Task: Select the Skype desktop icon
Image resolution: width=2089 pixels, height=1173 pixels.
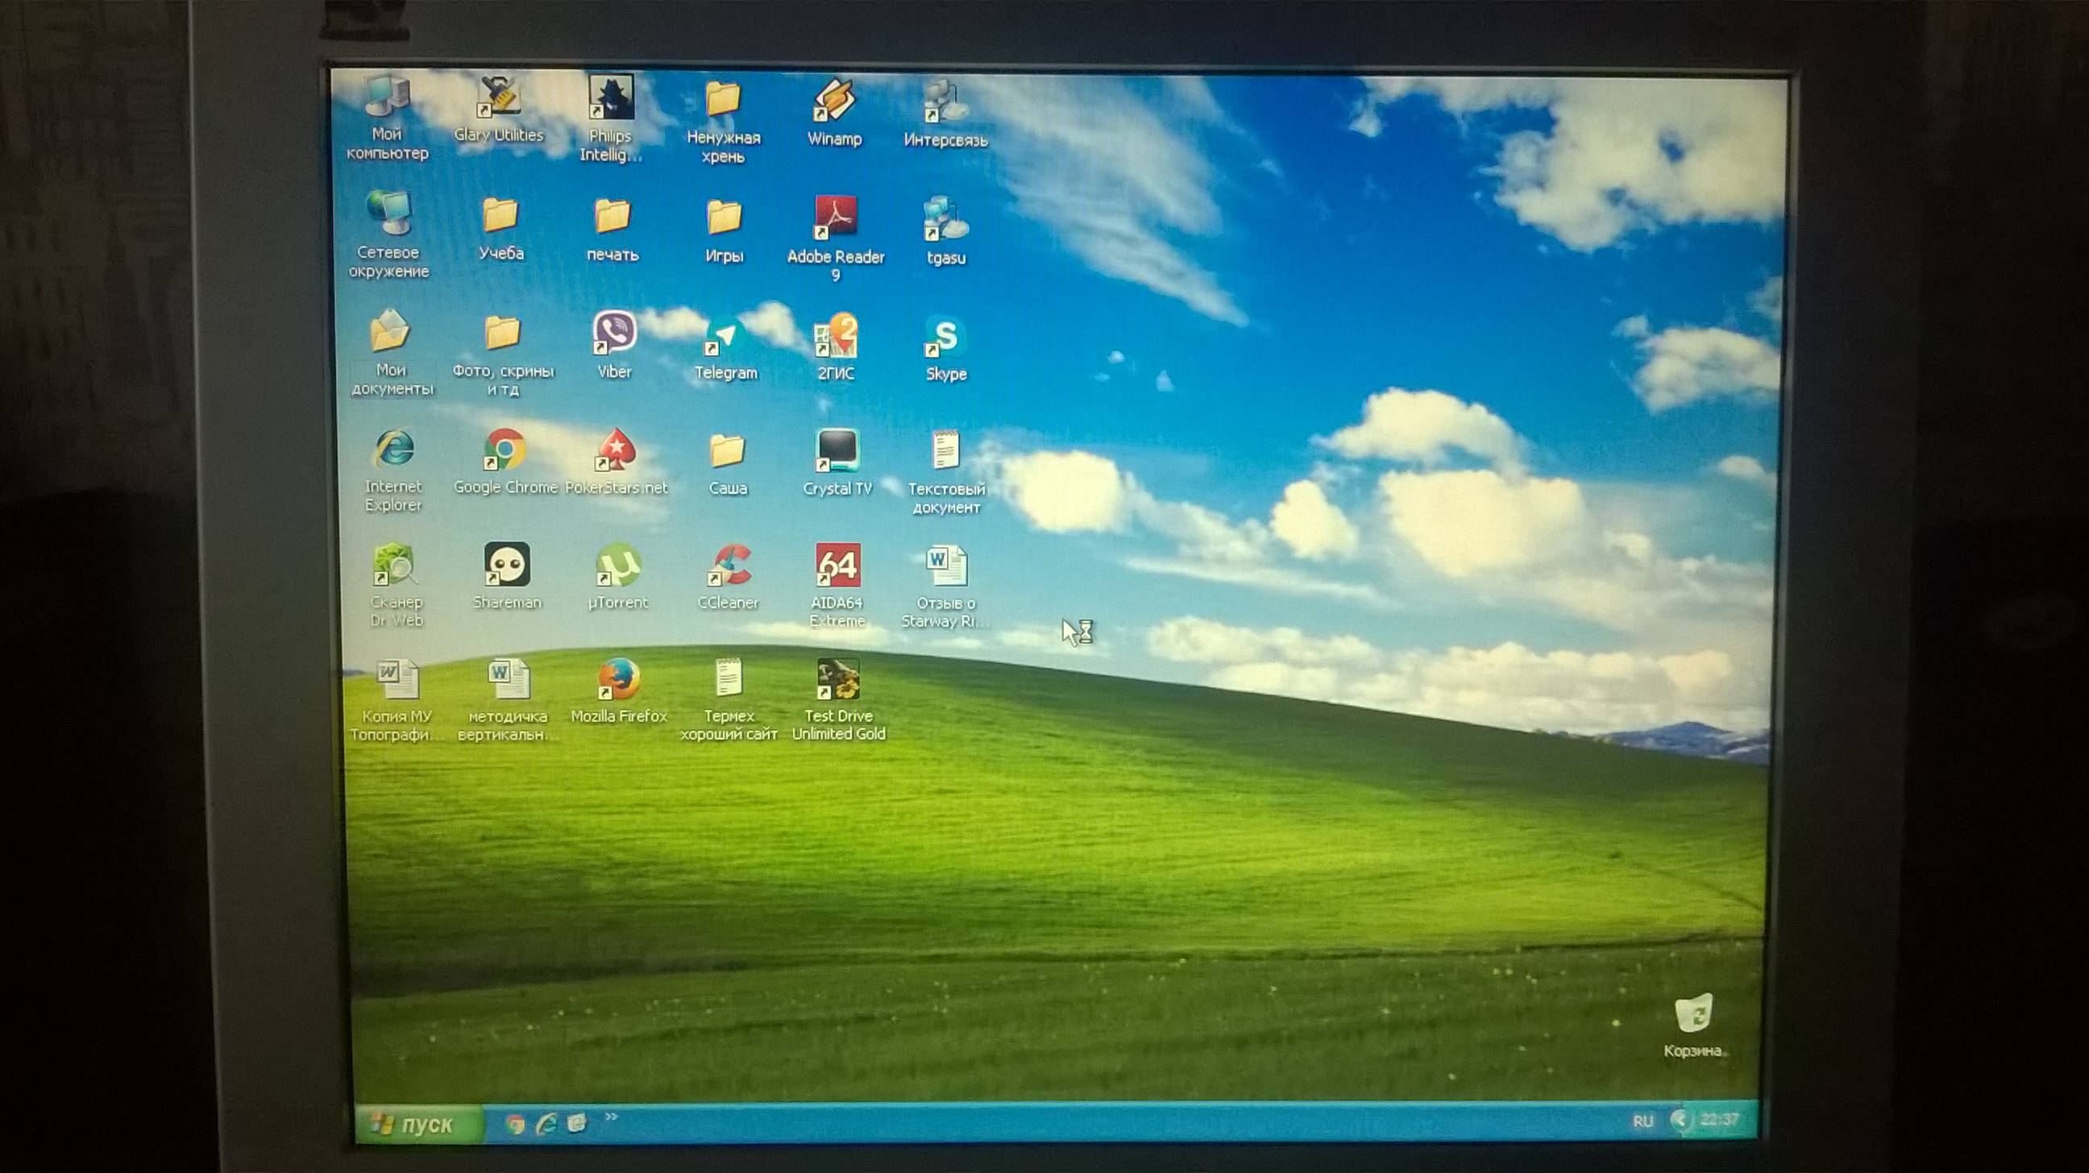Action: coord(945,338)
